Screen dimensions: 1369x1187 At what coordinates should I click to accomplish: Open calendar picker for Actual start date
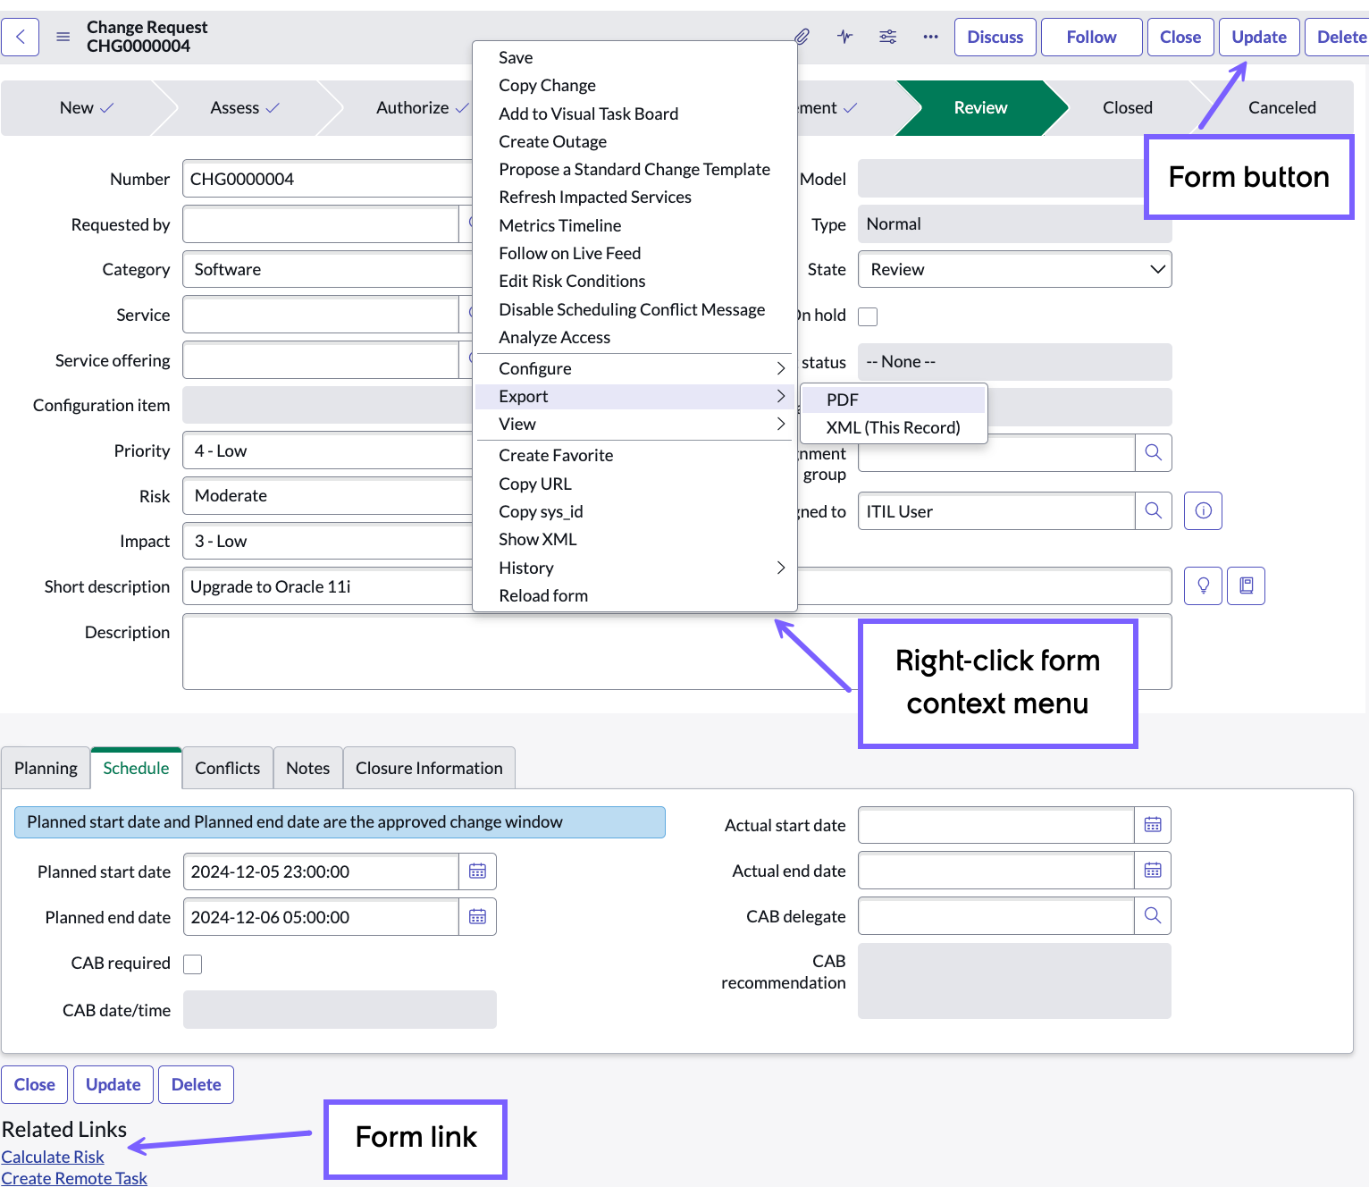tap(1153, 825)
